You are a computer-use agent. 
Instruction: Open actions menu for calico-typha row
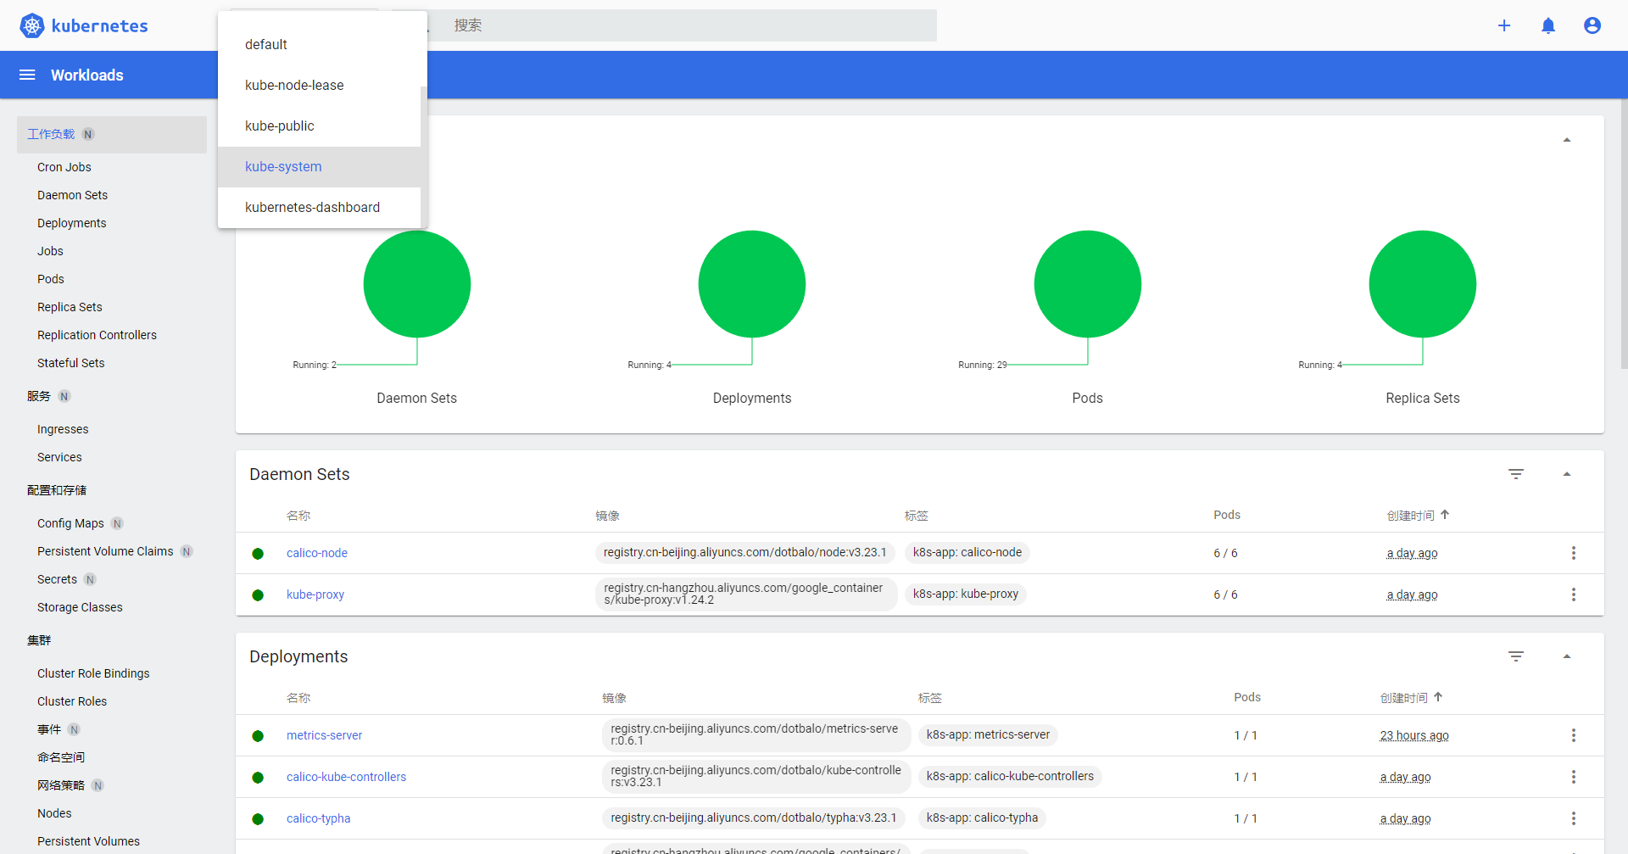(x=1574, y=818)
